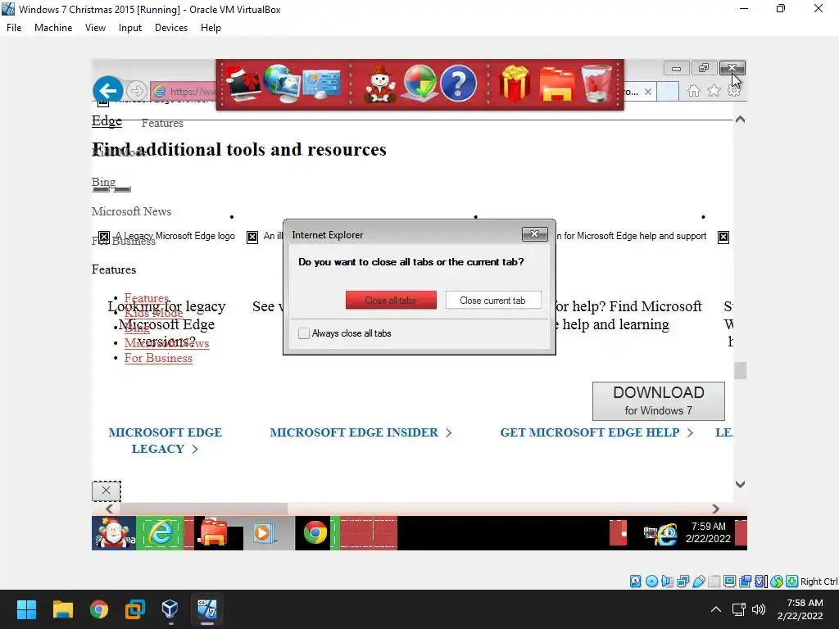Click dashed X button at page bottom
This screenshot has width=839, height=629.
pyautogui.click(x=106, y=491)
